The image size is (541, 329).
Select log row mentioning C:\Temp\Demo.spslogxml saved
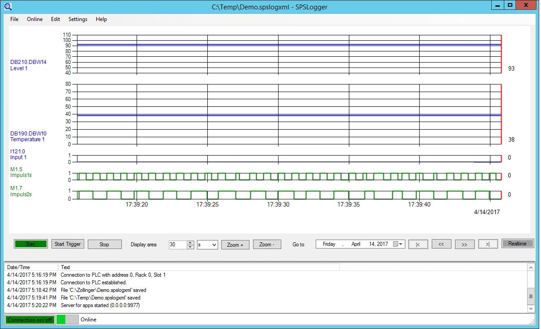266,298
